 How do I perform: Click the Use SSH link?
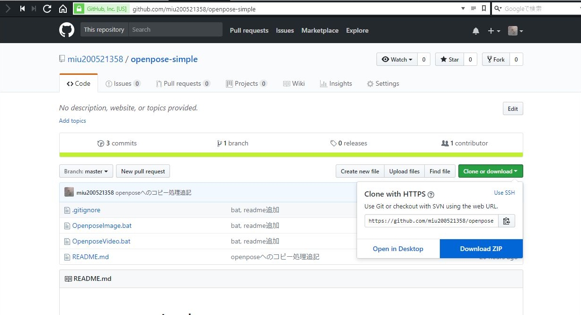504,193
